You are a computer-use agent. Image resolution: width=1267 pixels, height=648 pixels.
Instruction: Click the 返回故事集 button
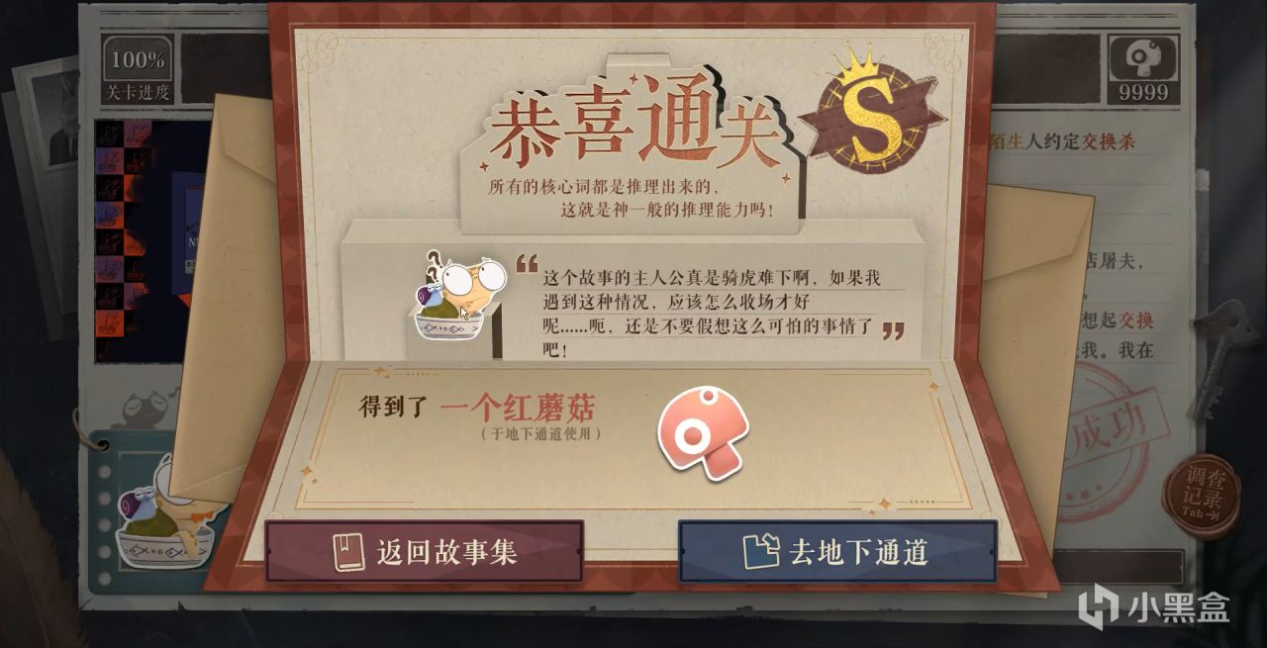click(424, 551)
